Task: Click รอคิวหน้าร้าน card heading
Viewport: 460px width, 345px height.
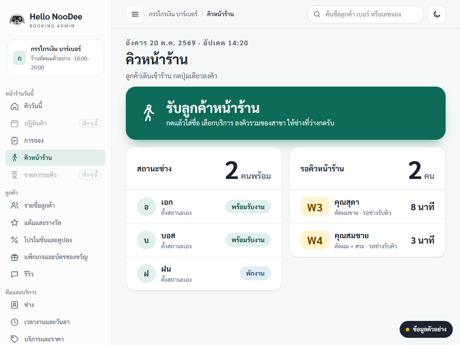Action: (x=322, y=169)
